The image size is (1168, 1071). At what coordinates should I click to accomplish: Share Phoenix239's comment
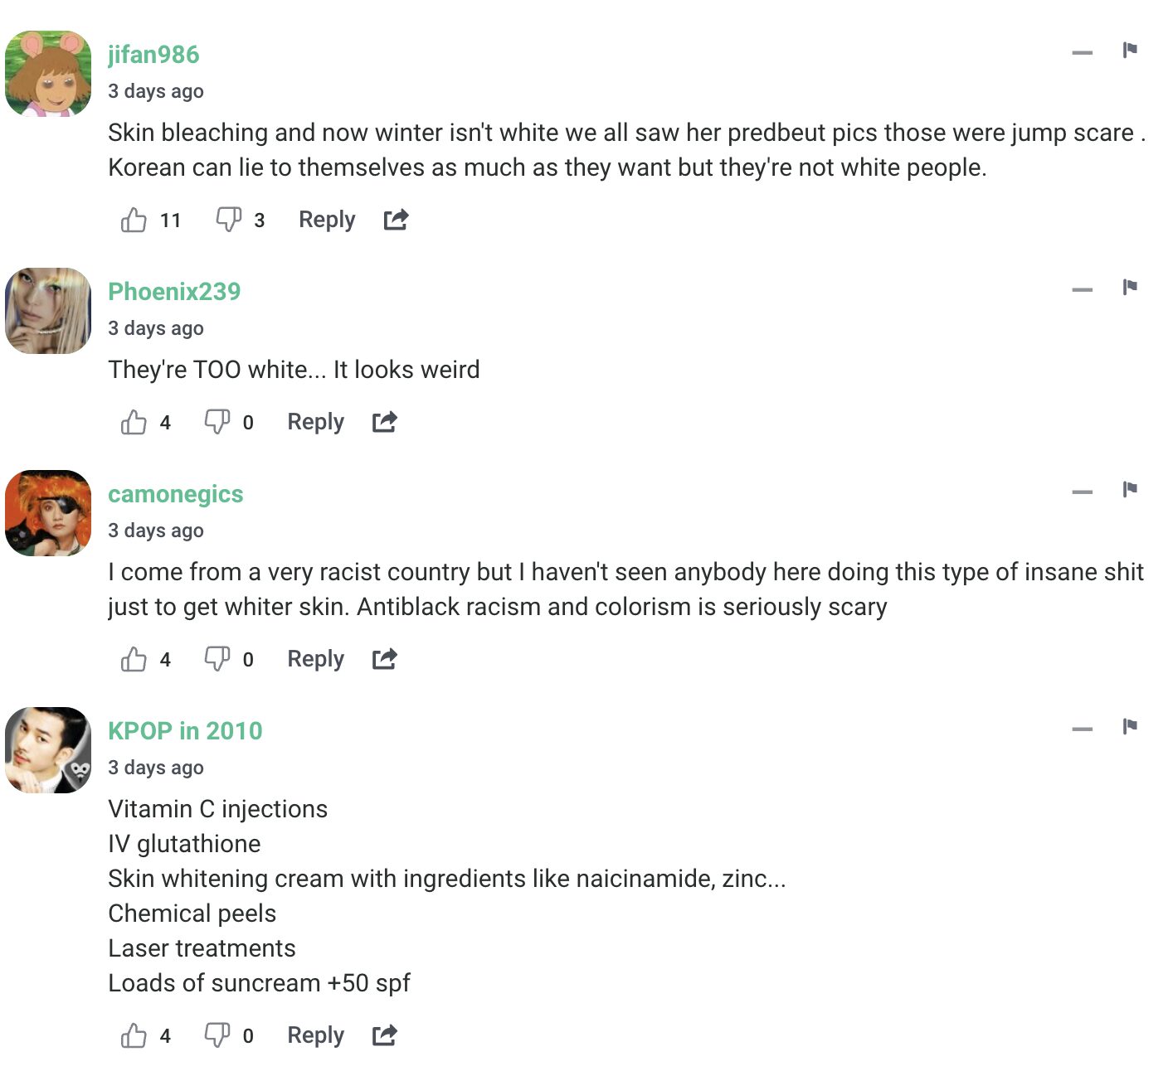tap(384, 422)
